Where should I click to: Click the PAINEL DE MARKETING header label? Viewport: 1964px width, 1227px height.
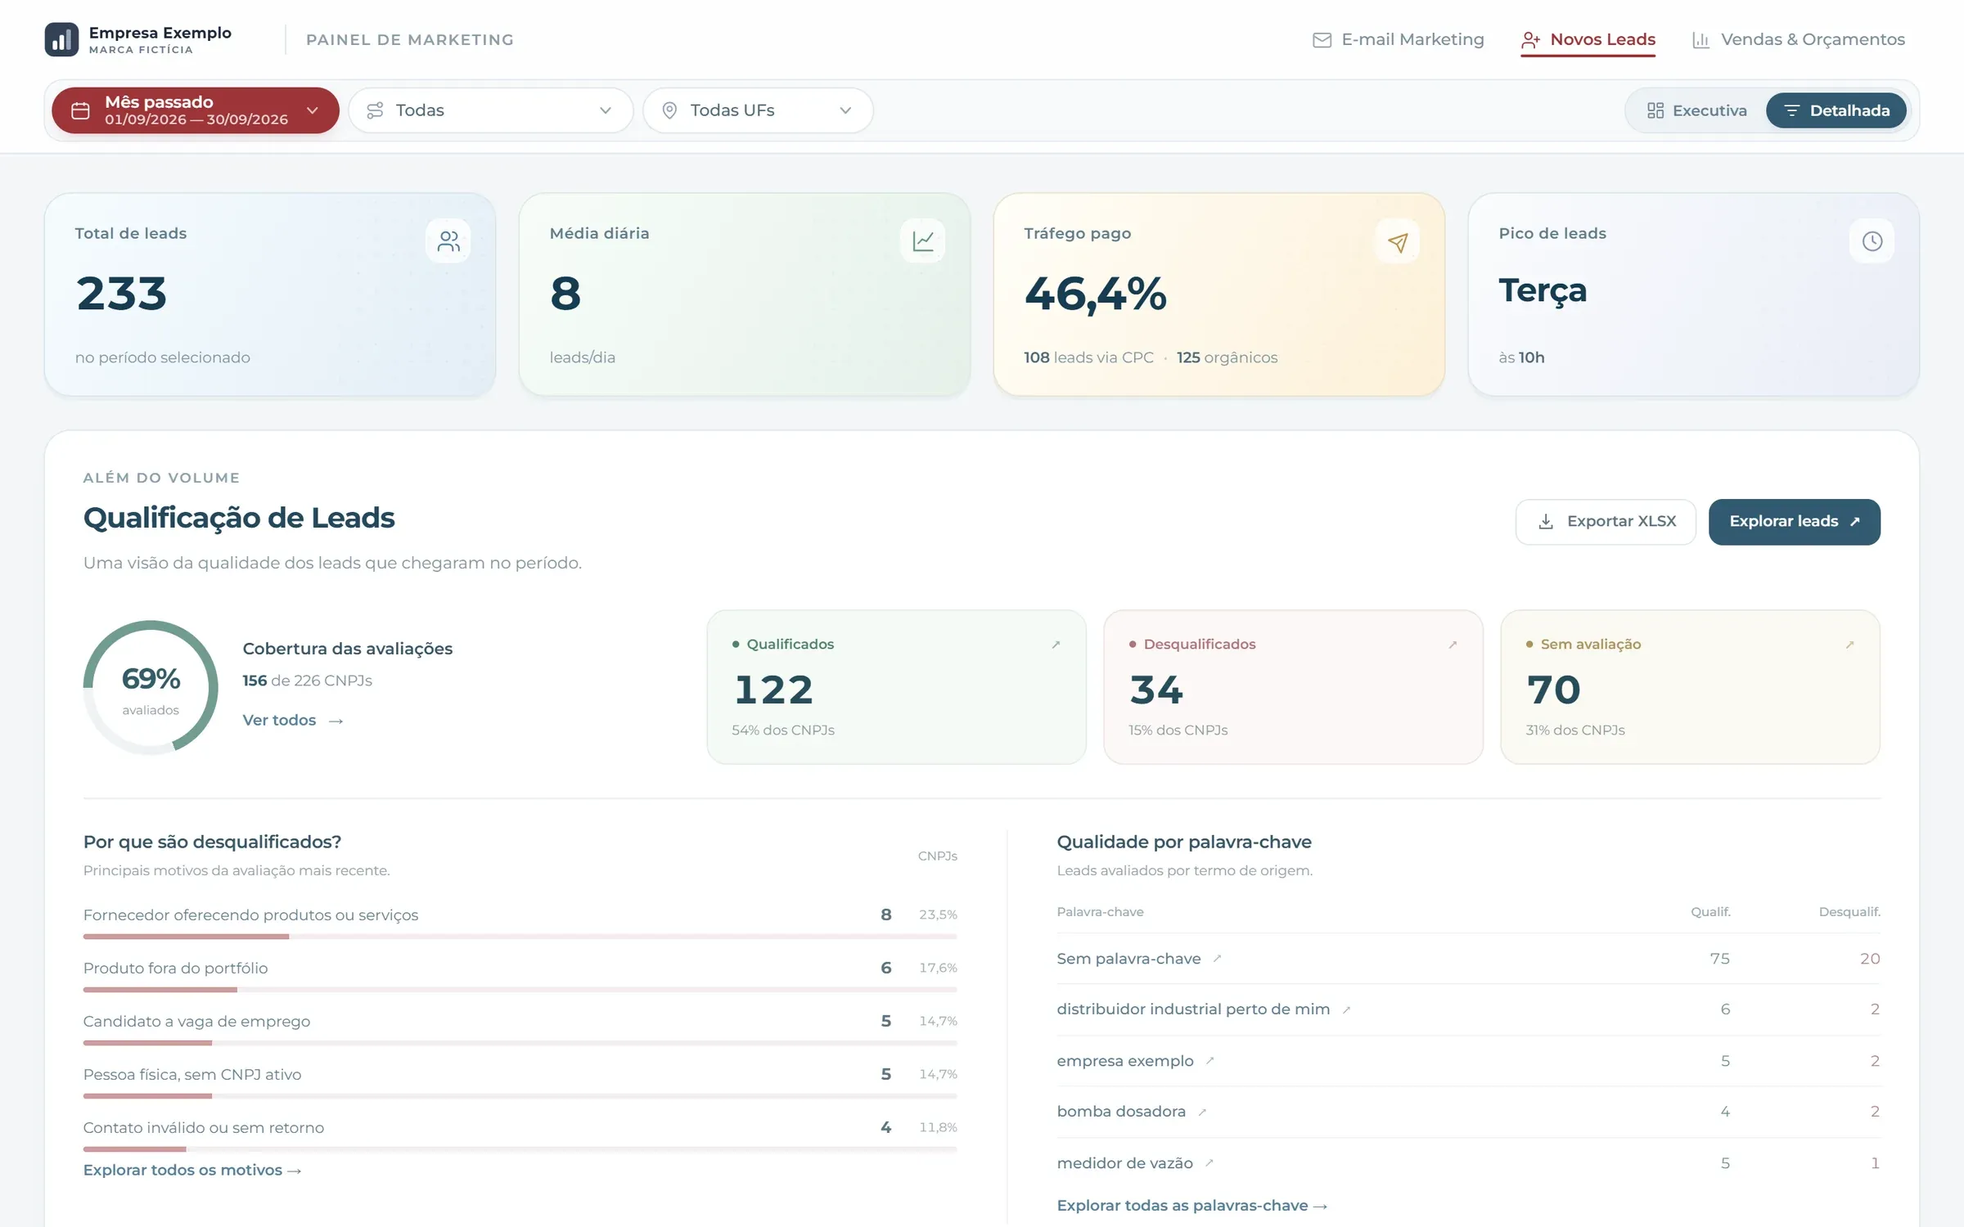pos(410,39)
